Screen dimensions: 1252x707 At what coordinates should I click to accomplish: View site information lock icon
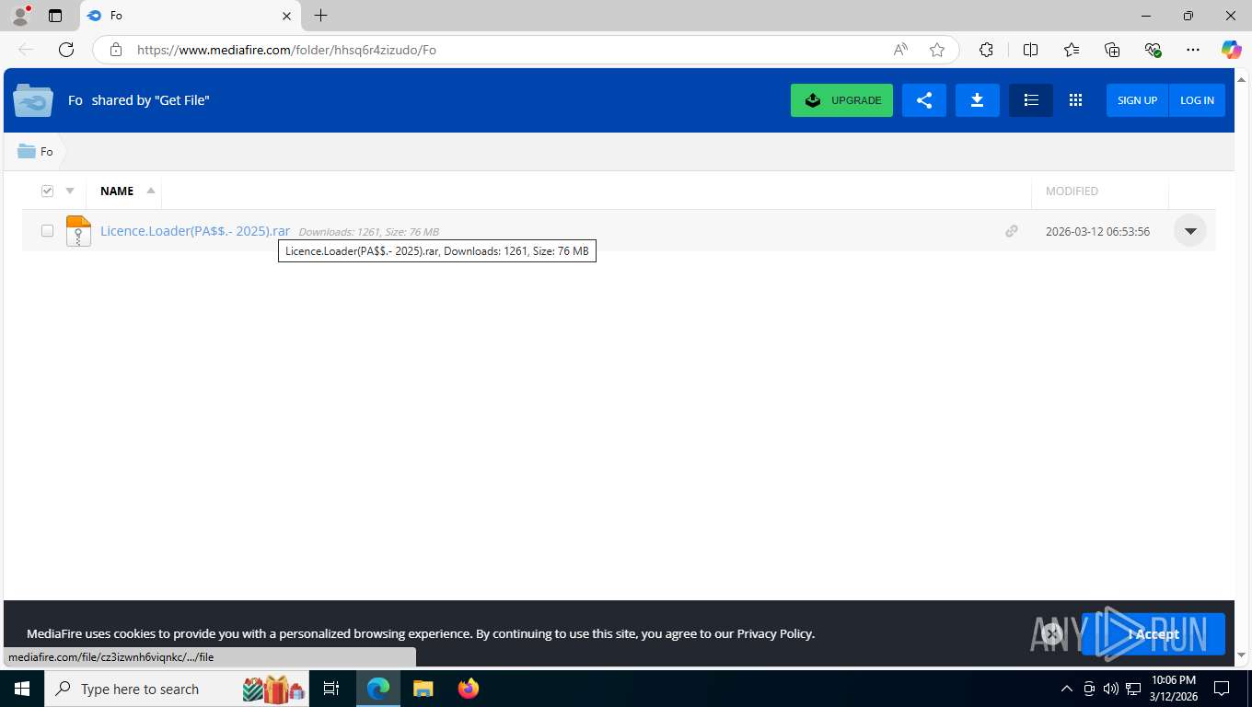(x=115, y=50)
